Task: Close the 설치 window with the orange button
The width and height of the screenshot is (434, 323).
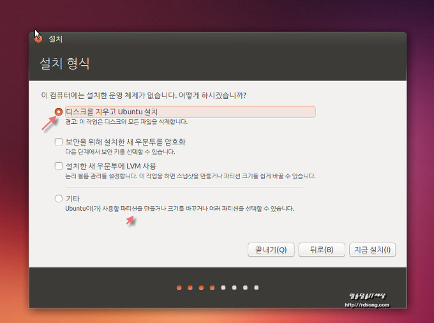Action: (38, 38)
